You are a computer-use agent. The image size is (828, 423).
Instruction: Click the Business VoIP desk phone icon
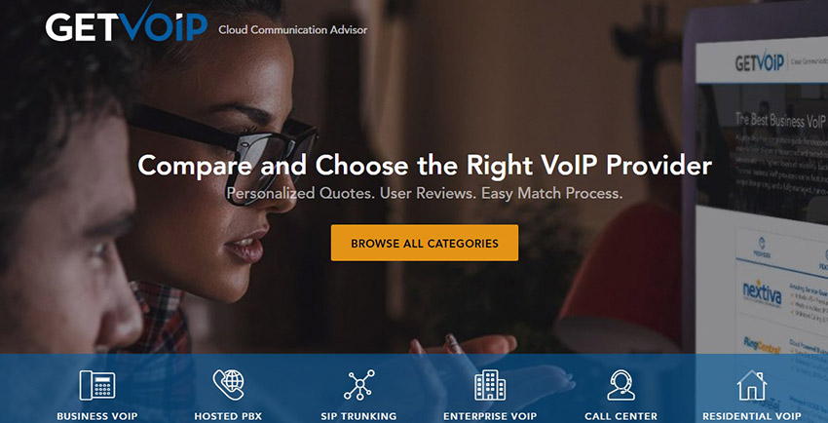pos(97,385)
